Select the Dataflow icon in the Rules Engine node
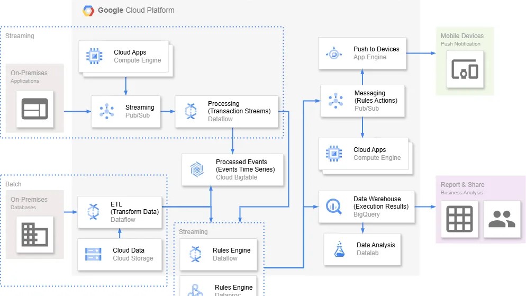The width and height of the screenshot is (526, 296). click(195, 254)
